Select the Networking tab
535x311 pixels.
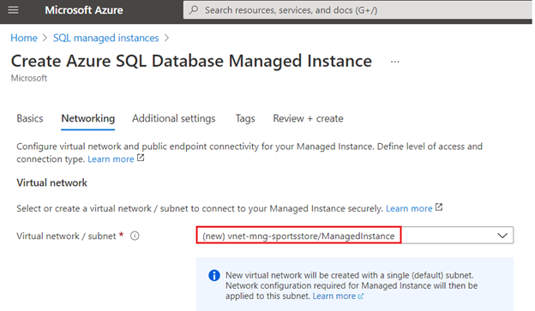pyautogui.click(x=87, y=118)
